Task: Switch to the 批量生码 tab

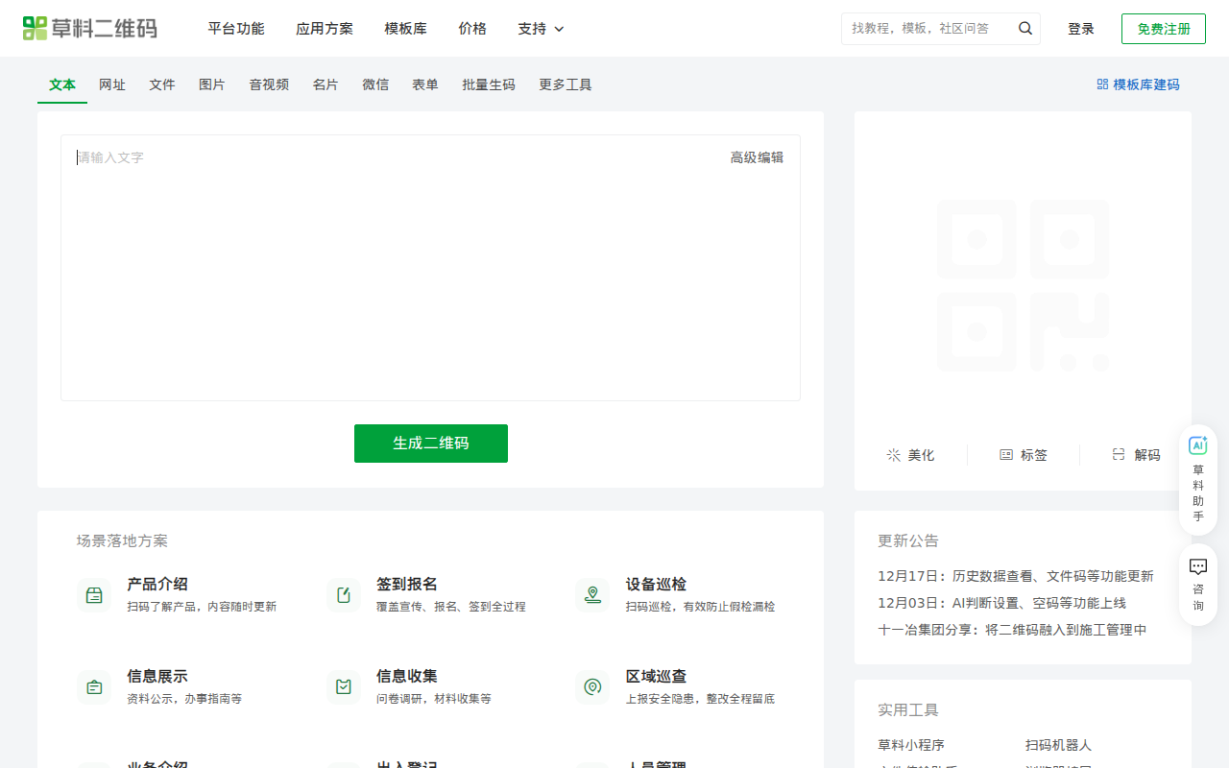Action: click(x=488, y=84)
